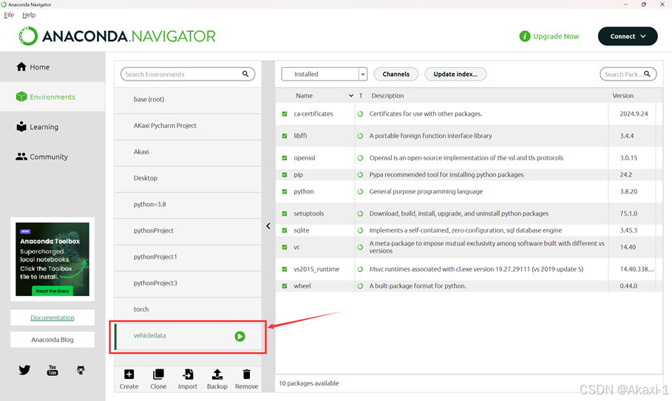672x401 pixels.
Task: Click the Upgrade Now link
Action: [556, 36]
